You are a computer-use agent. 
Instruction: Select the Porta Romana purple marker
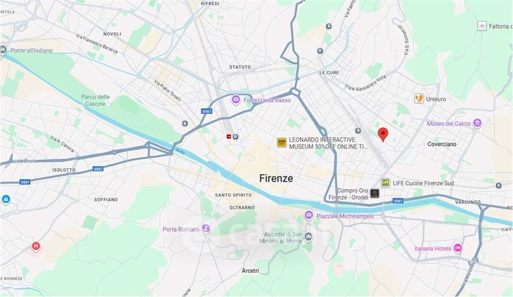[206, 228]
